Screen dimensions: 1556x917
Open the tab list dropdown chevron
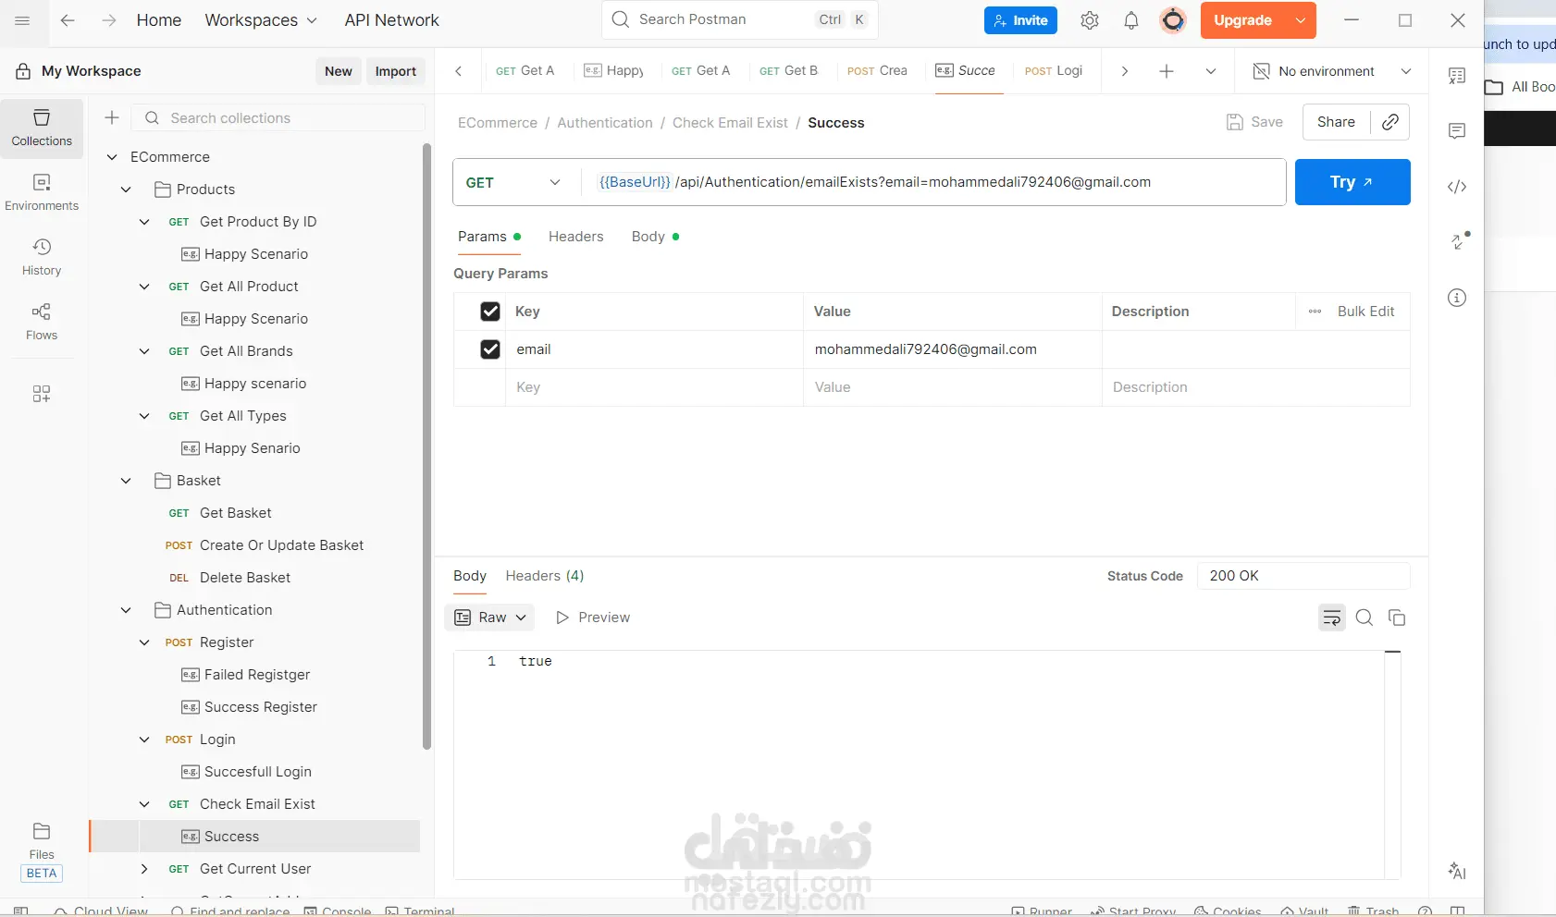coord(1211,71)
